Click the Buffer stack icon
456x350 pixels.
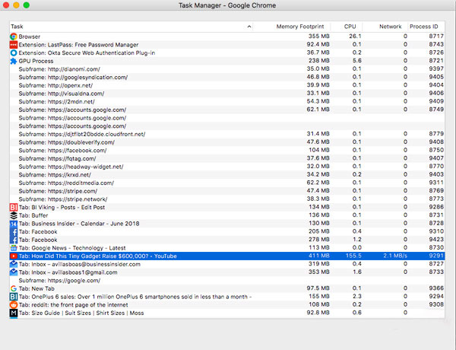click(x=14, y=215)
